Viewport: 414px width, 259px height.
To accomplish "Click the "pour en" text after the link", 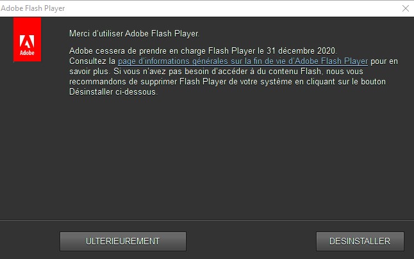I will 385,61.
